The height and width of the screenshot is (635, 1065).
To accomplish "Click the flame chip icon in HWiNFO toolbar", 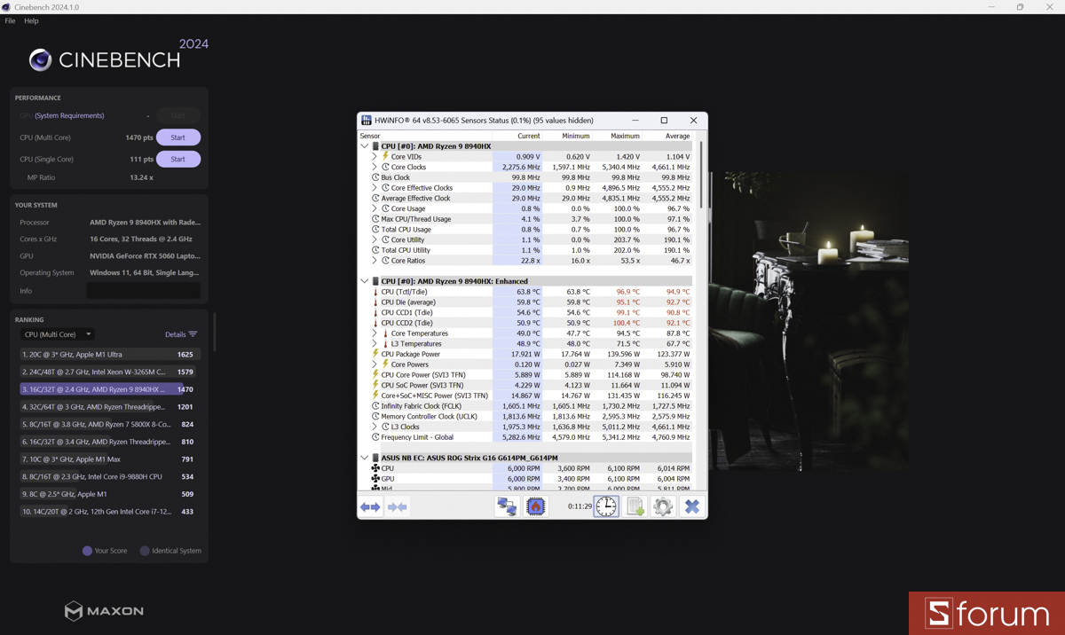I will [x=535, y=506].
